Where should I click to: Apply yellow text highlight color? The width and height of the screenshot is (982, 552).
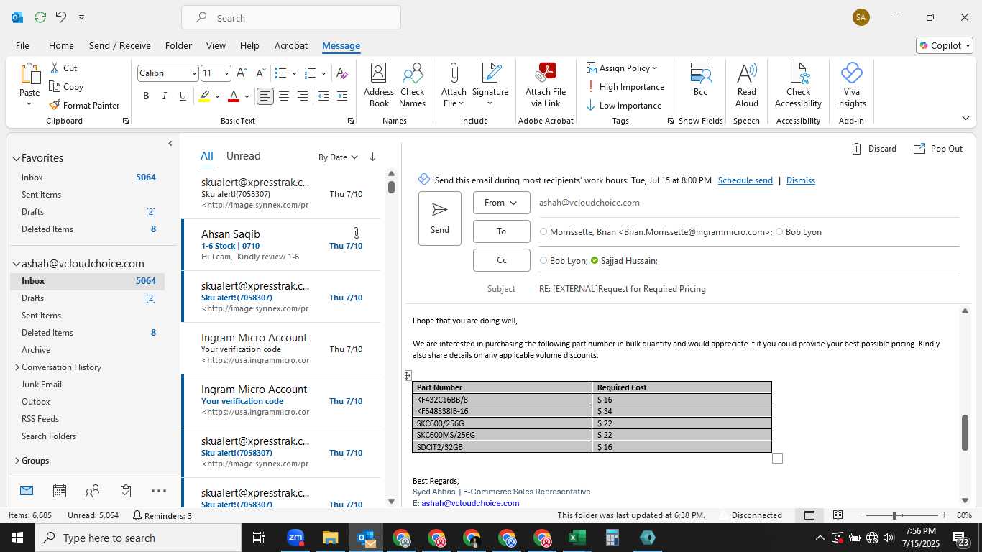coord(205,96)
